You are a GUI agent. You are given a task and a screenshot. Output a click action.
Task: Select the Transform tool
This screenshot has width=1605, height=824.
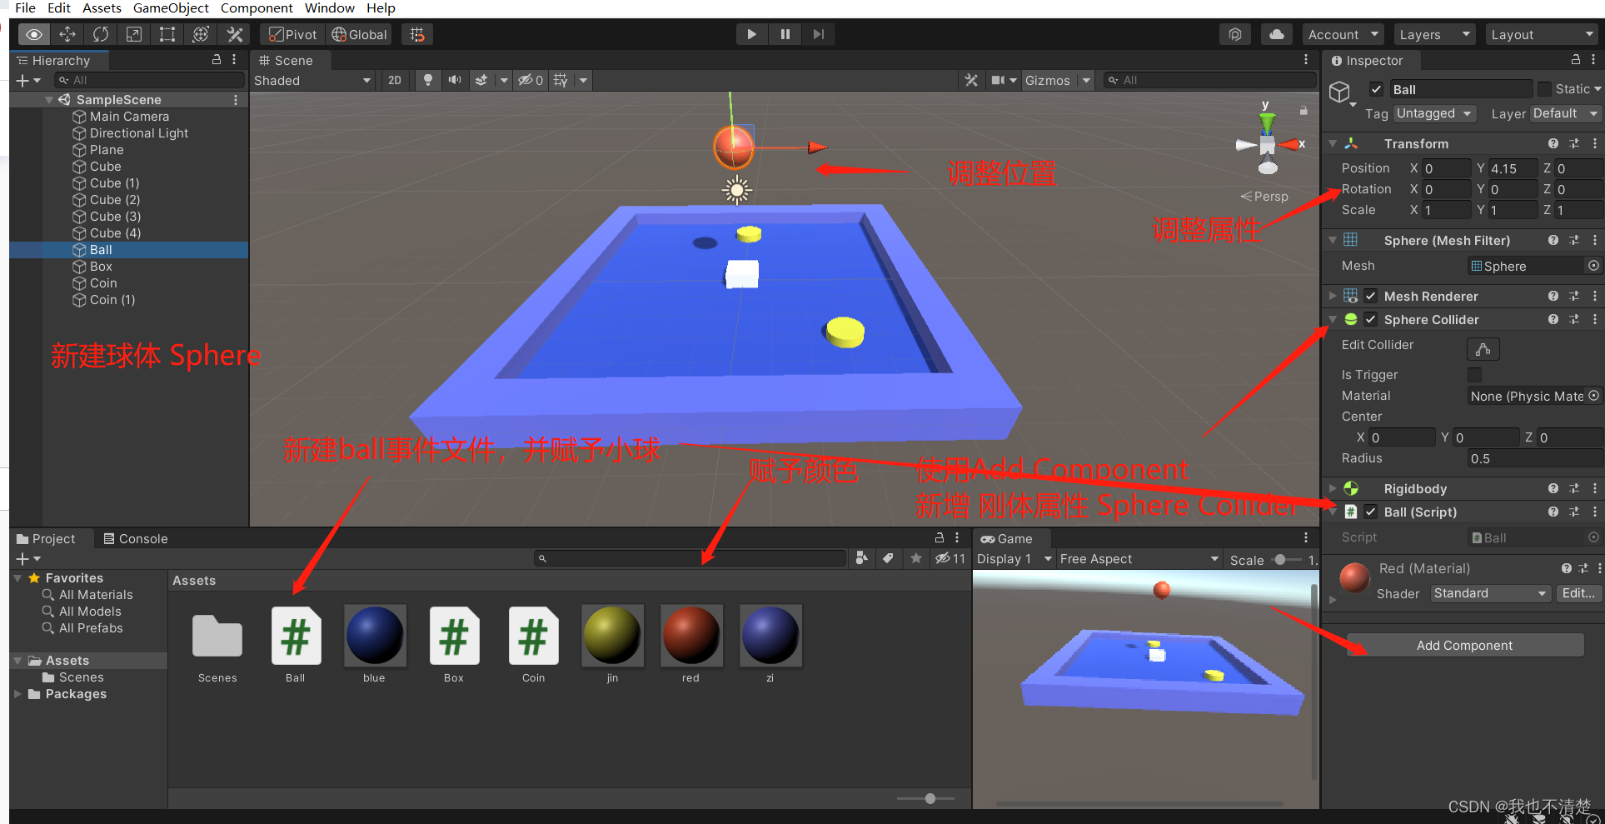[201, 34]
